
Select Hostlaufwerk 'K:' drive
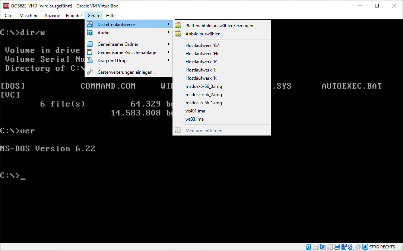pos(222,78)
